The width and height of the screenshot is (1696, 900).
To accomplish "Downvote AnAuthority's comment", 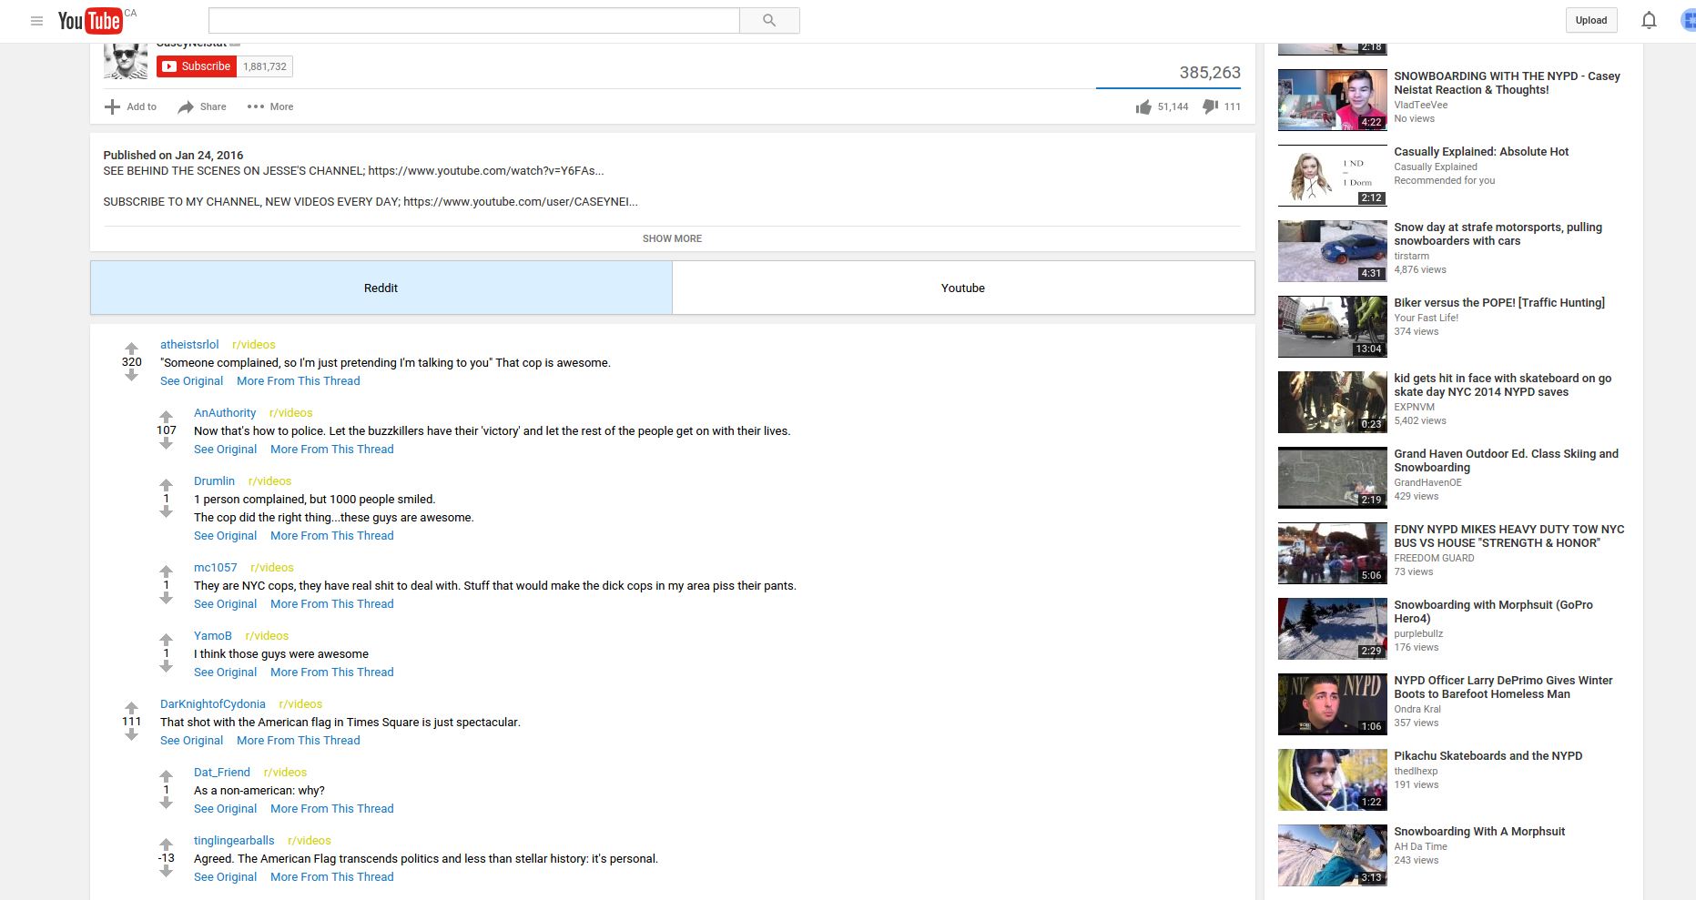I will (x=166, y=443).
